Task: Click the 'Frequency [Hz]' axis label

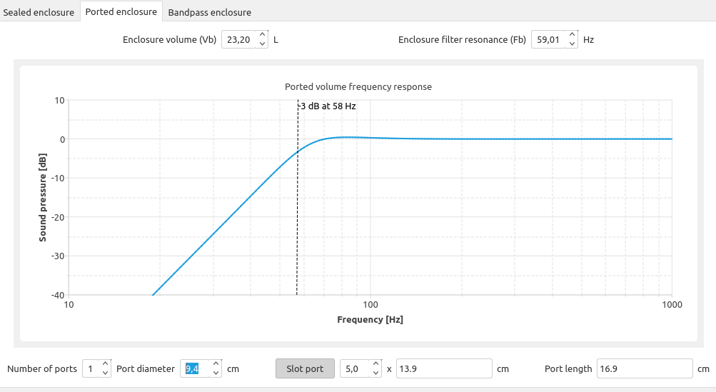Action: tap(370, 319)
